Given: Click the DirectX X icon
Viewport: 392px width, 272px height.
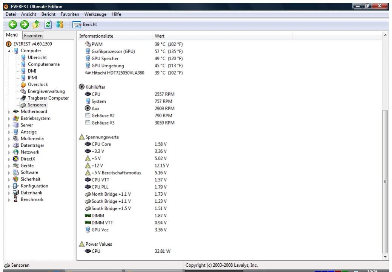Looking at the screenshot, I should (16, 159).
